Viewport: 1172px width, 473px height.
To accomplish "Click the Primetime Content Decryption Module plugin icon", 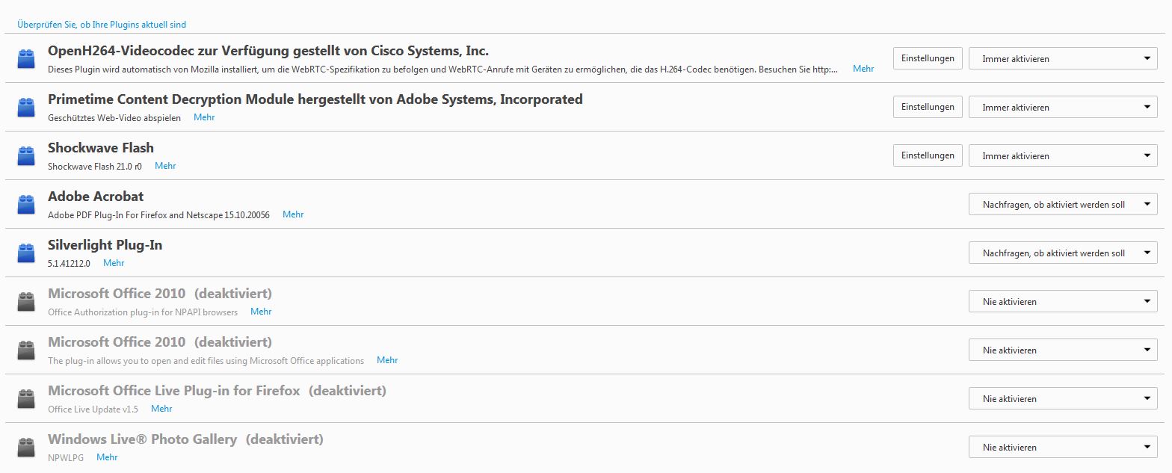I will (26, 107).
